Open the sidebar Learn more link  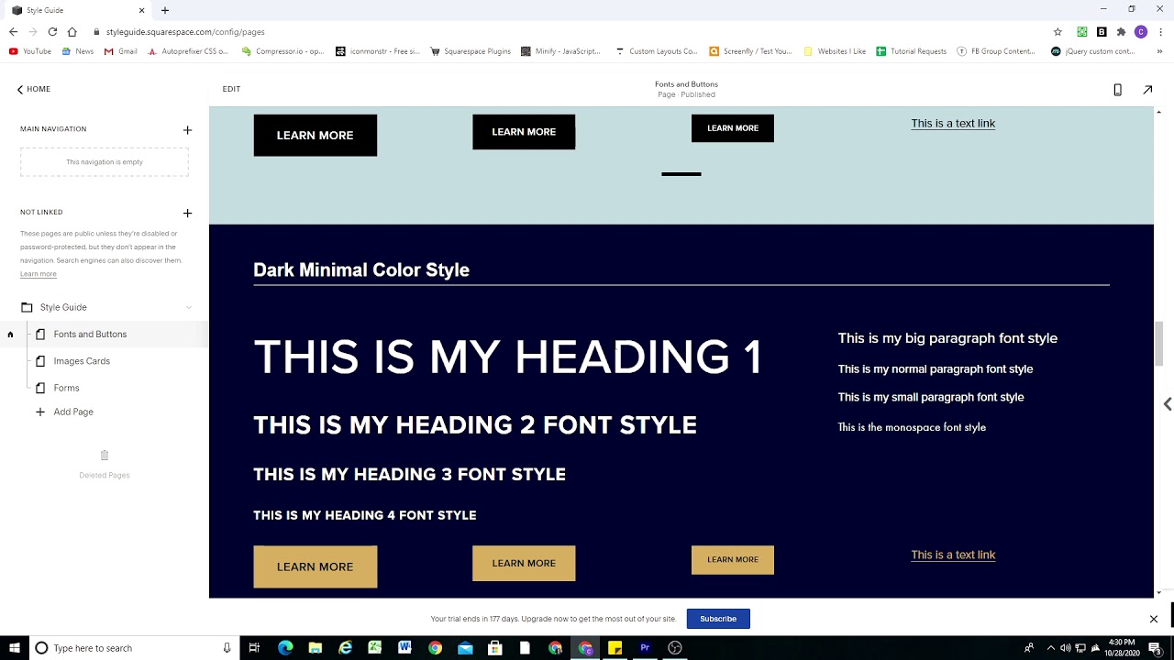39,274
